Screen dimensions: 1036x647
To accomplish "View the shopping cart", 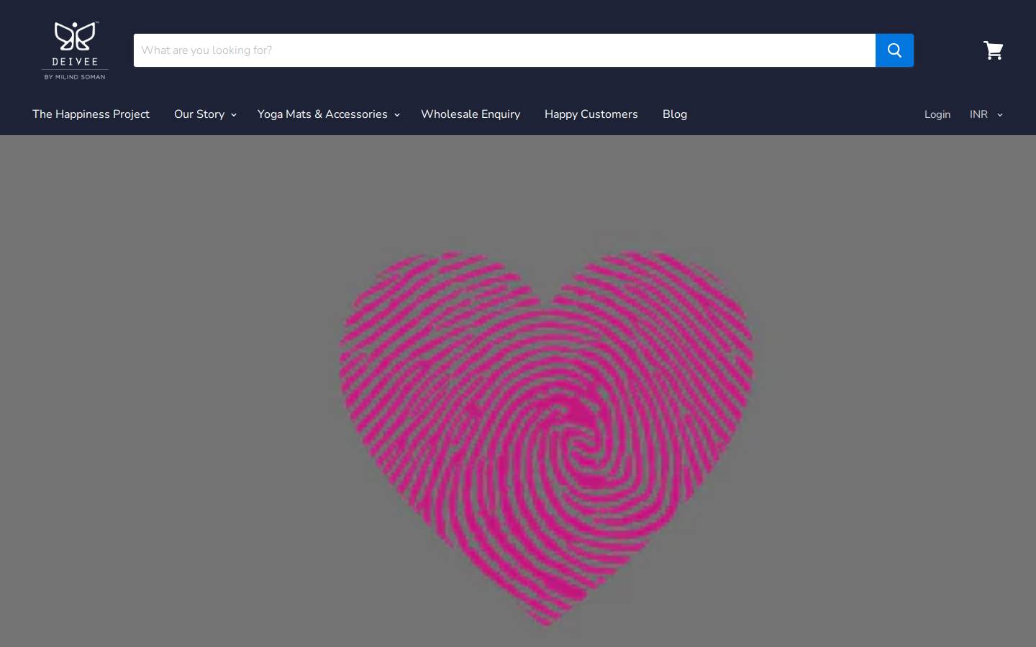I will point(994,50).
